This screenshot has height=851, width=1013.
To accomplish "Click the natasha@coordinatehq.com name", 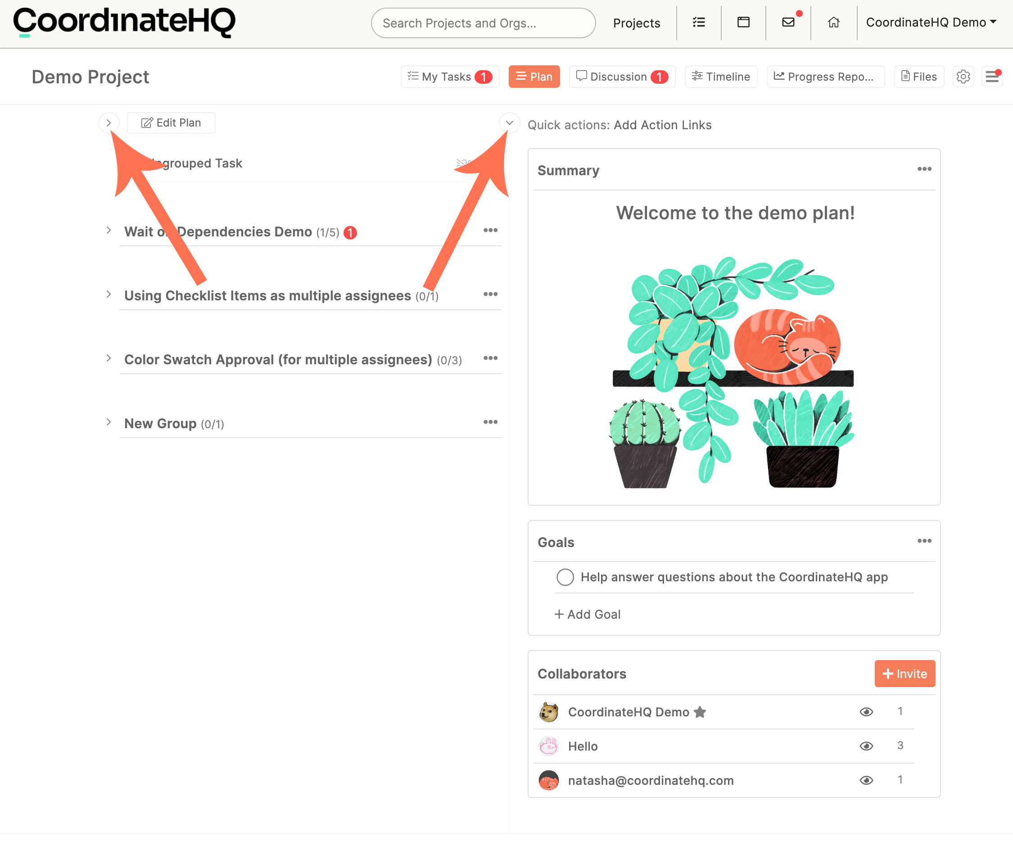I will coord(650,780).
